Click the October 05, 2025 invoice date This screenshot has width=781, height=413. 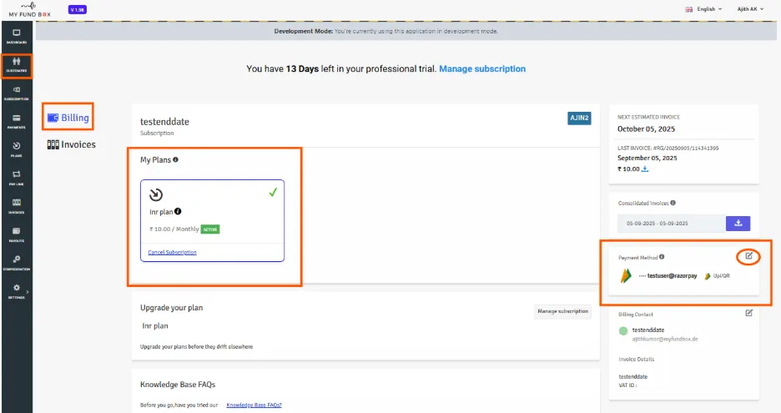pyautogui.click(x=646, y=129)
